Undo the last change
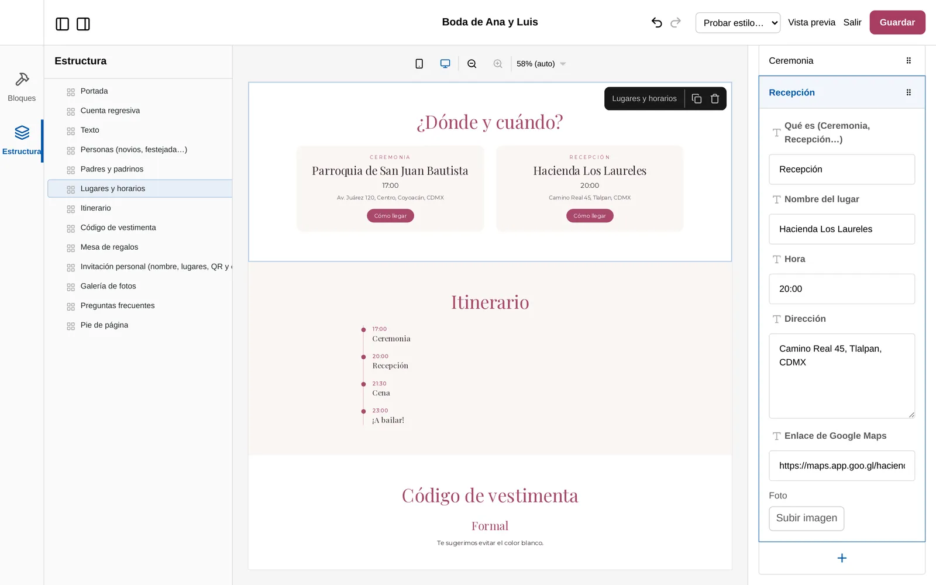Screen dimensions: 936x585 point(657,22)
